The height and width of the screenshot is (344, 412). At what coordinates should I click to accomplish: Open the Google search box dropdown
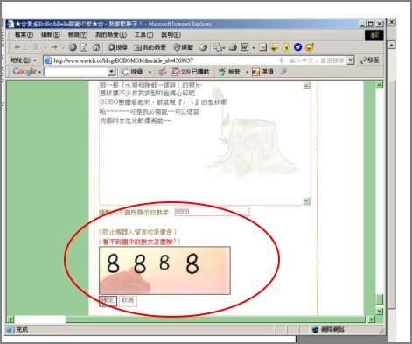coord(111,72)
